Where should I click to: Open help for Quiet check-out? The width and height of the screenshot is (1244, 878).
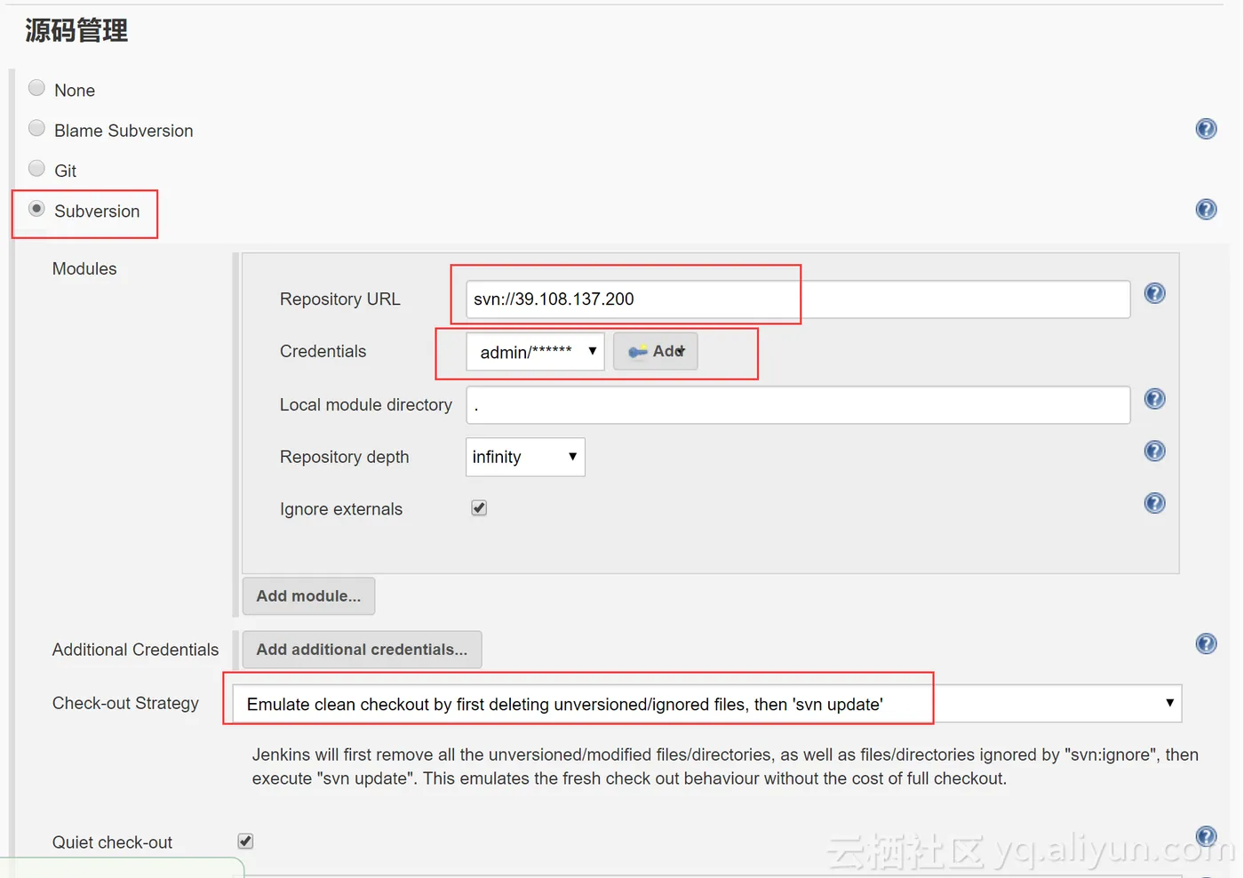pos(1206,836)
